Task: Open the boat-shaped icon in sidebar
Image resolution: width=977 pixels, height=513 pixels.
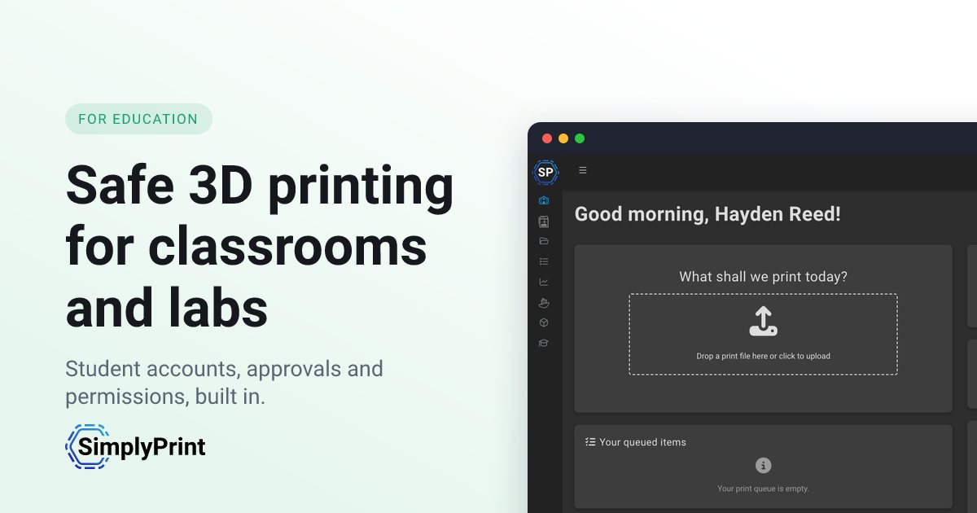Action: pyautogui.click(x=544, y=302)
